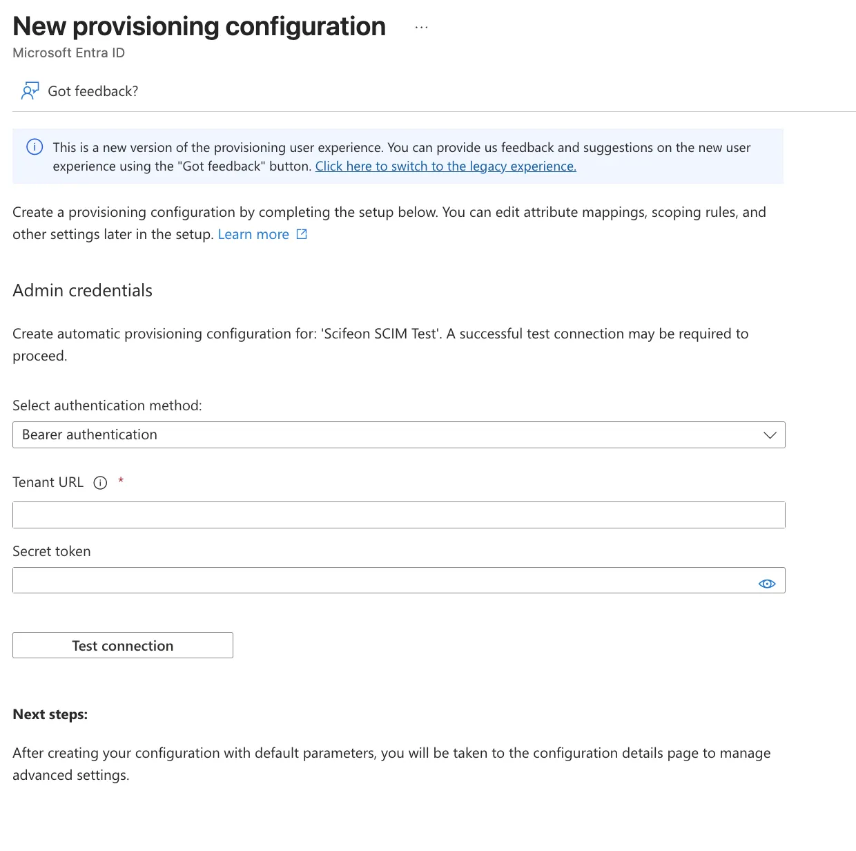This screenshot has height=851, width=856.
Task: Click the Test connection button
Action: 122,645
